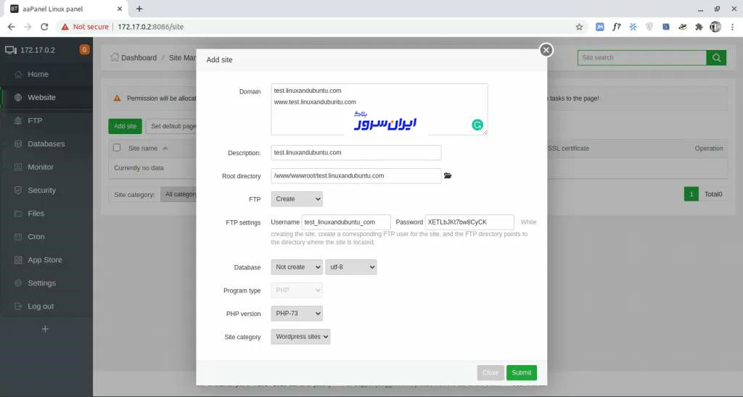Viewport: 743px width, 397px height.
Task: Click the SSL certificate column header
Action: 568,148
